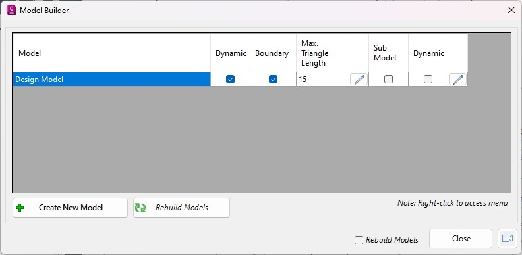Open the edit pencil beside Max. Triangle Length
This screenshot has height=255, width=522.
click(359, 80)
